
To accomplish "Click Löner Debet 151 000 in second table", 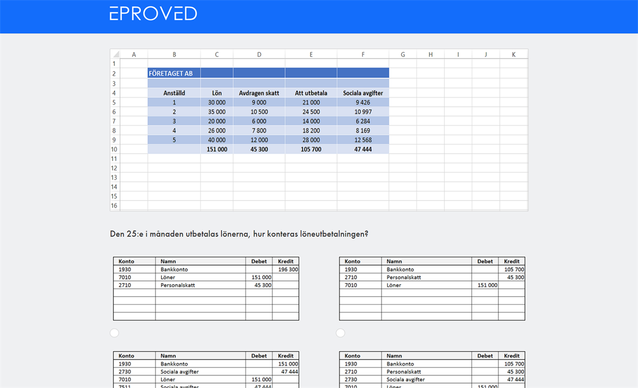I will pos(485,285).
